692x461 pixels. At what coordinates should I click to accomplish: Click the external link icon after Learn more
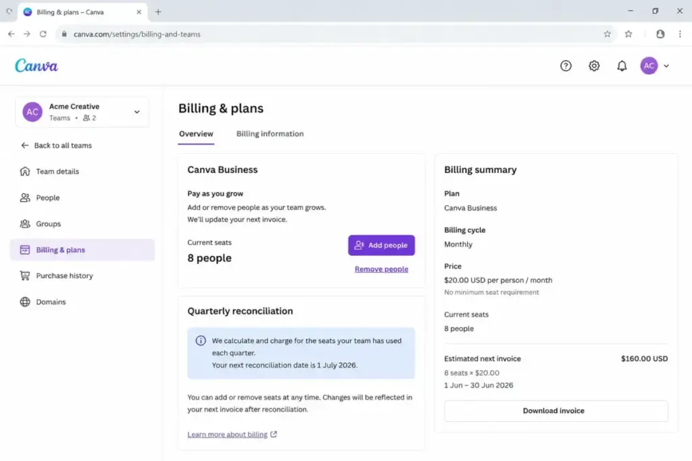(x=274, y=435)
